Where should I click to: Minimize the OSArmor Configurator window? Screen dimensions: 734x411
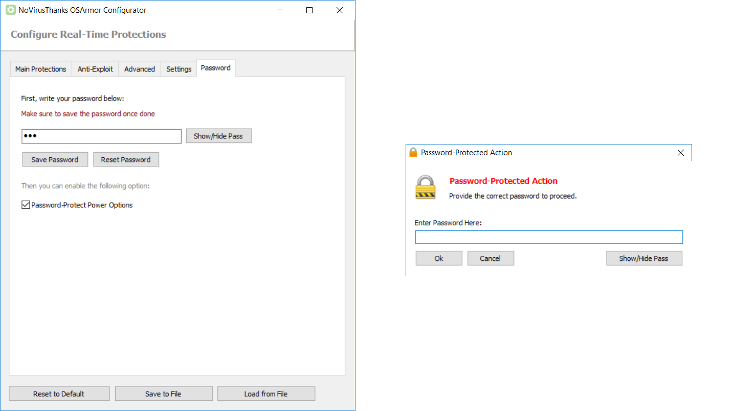tap(279, 10)
